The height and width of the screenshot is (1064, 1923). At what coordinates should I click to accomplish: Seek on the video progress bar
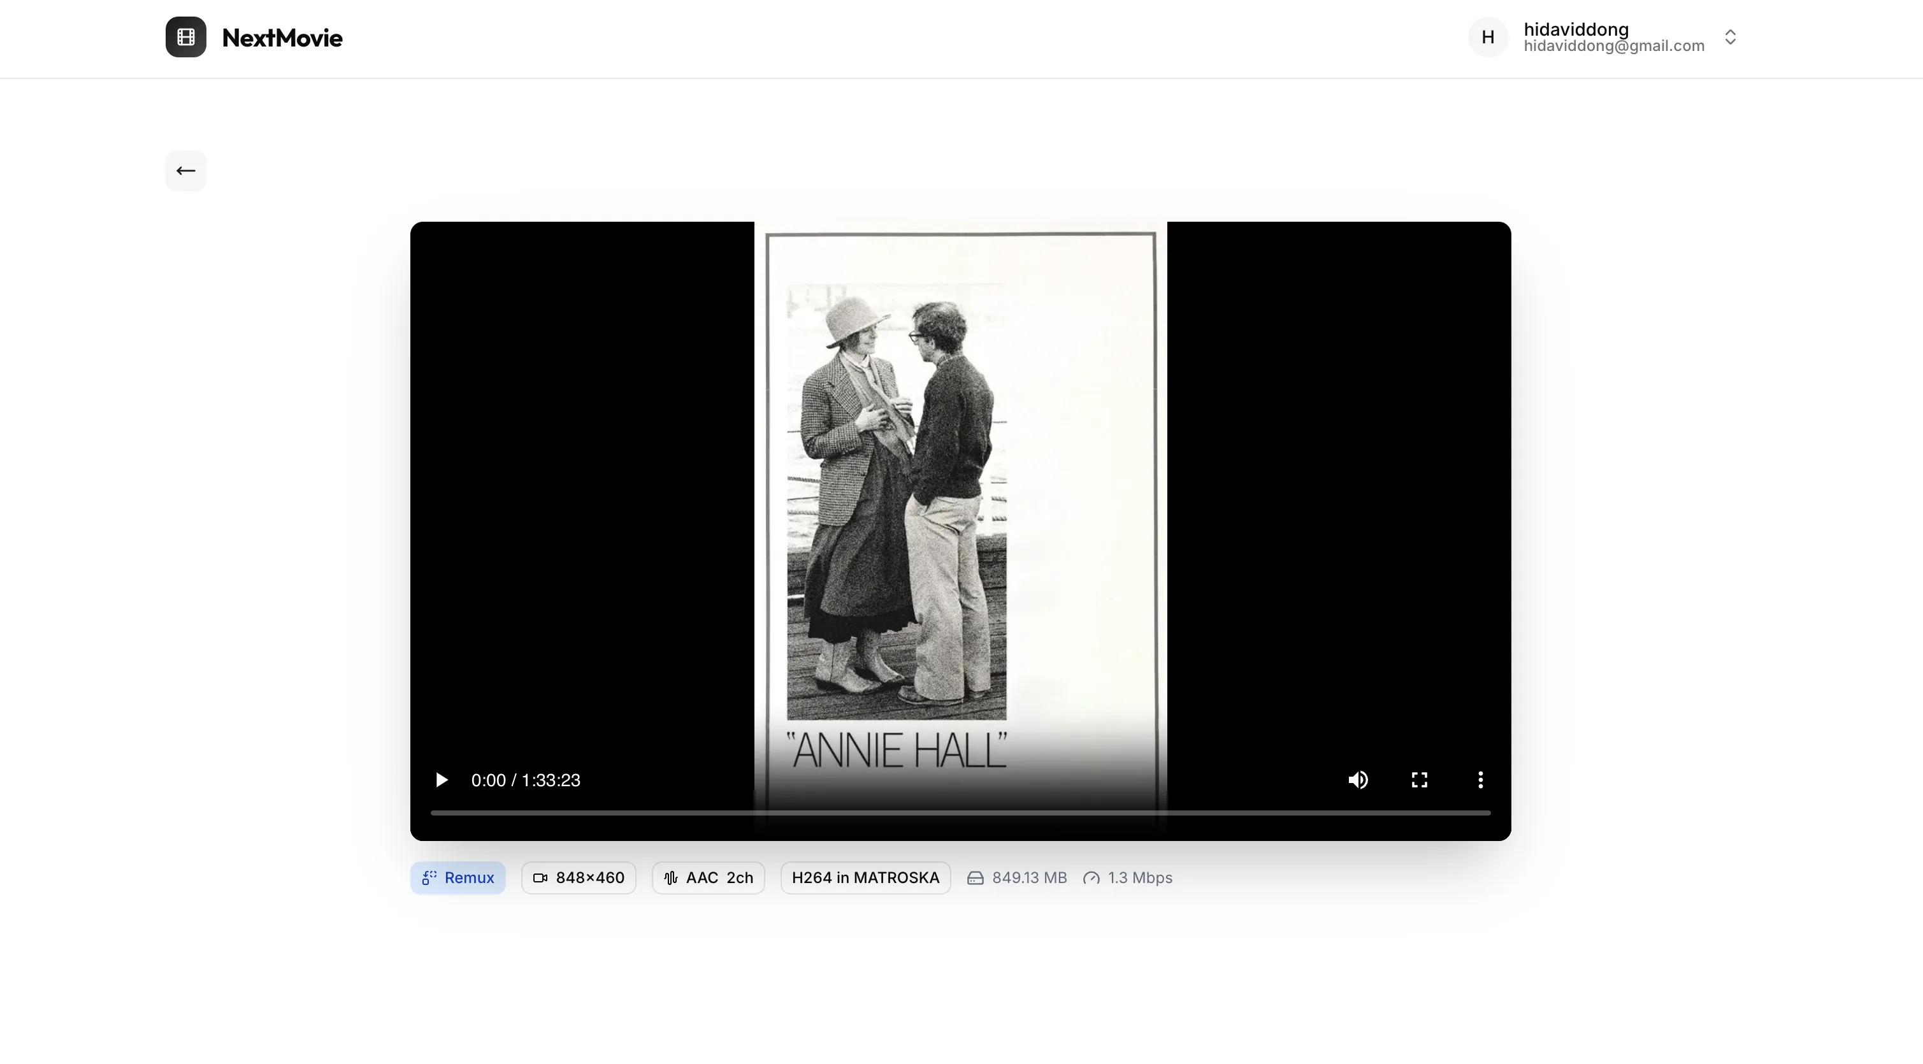(x=960, y=812)
